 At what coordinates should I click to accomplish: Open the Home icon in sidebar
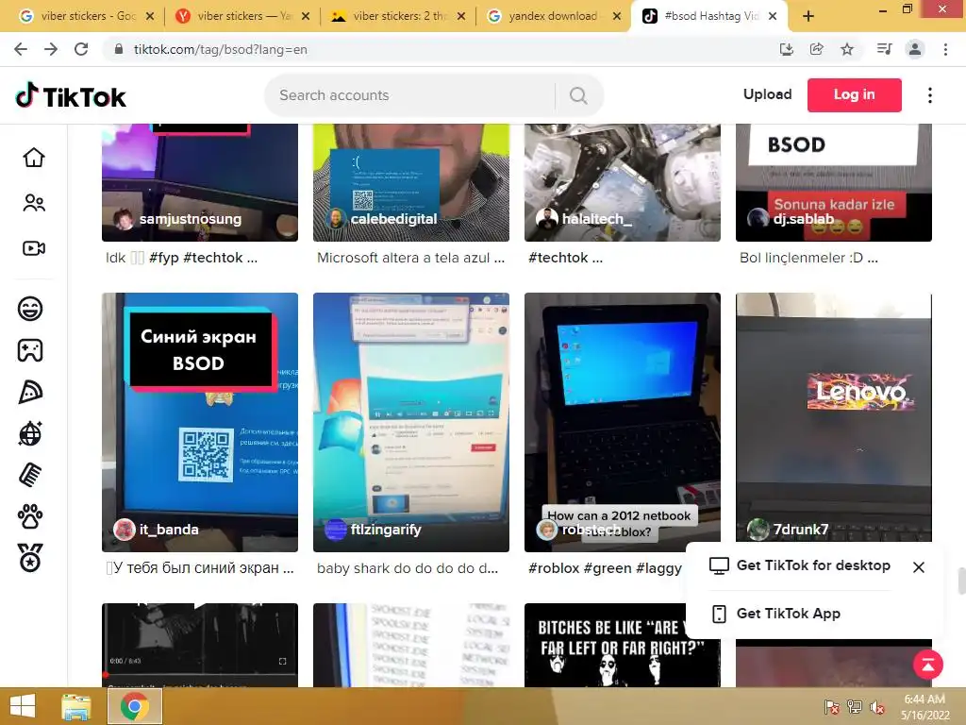(x=34, y=158)
